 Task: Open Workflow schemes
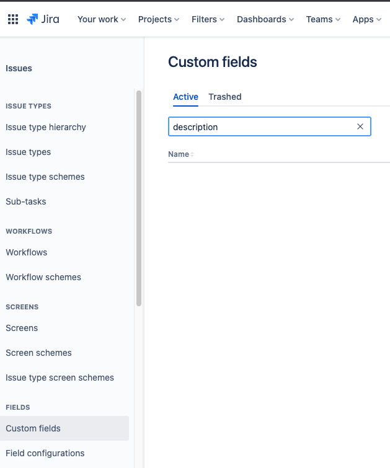tap(43, 277)
